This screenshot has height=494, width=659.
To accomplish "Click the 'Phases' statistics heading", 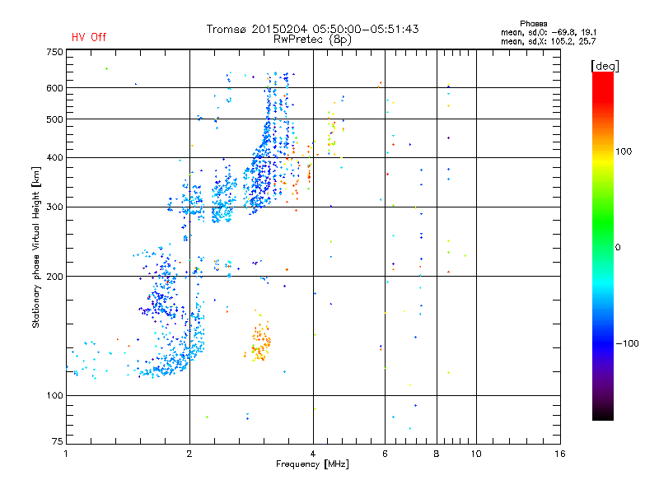I will tap(533, 24).
